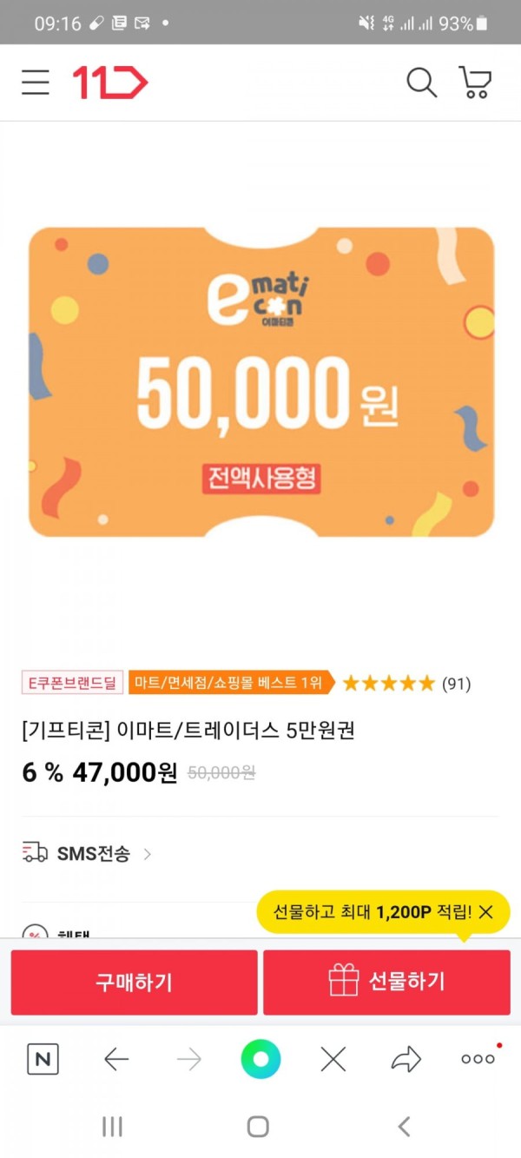Tap Android recent apps navigation button
Viewport: 521px width, 1158px height.
coord(112,1127)
